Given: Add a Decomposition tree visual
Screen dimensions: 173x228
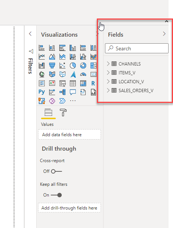Looking at the screenshot, I should pyautogui.click(x=62, y=92).
